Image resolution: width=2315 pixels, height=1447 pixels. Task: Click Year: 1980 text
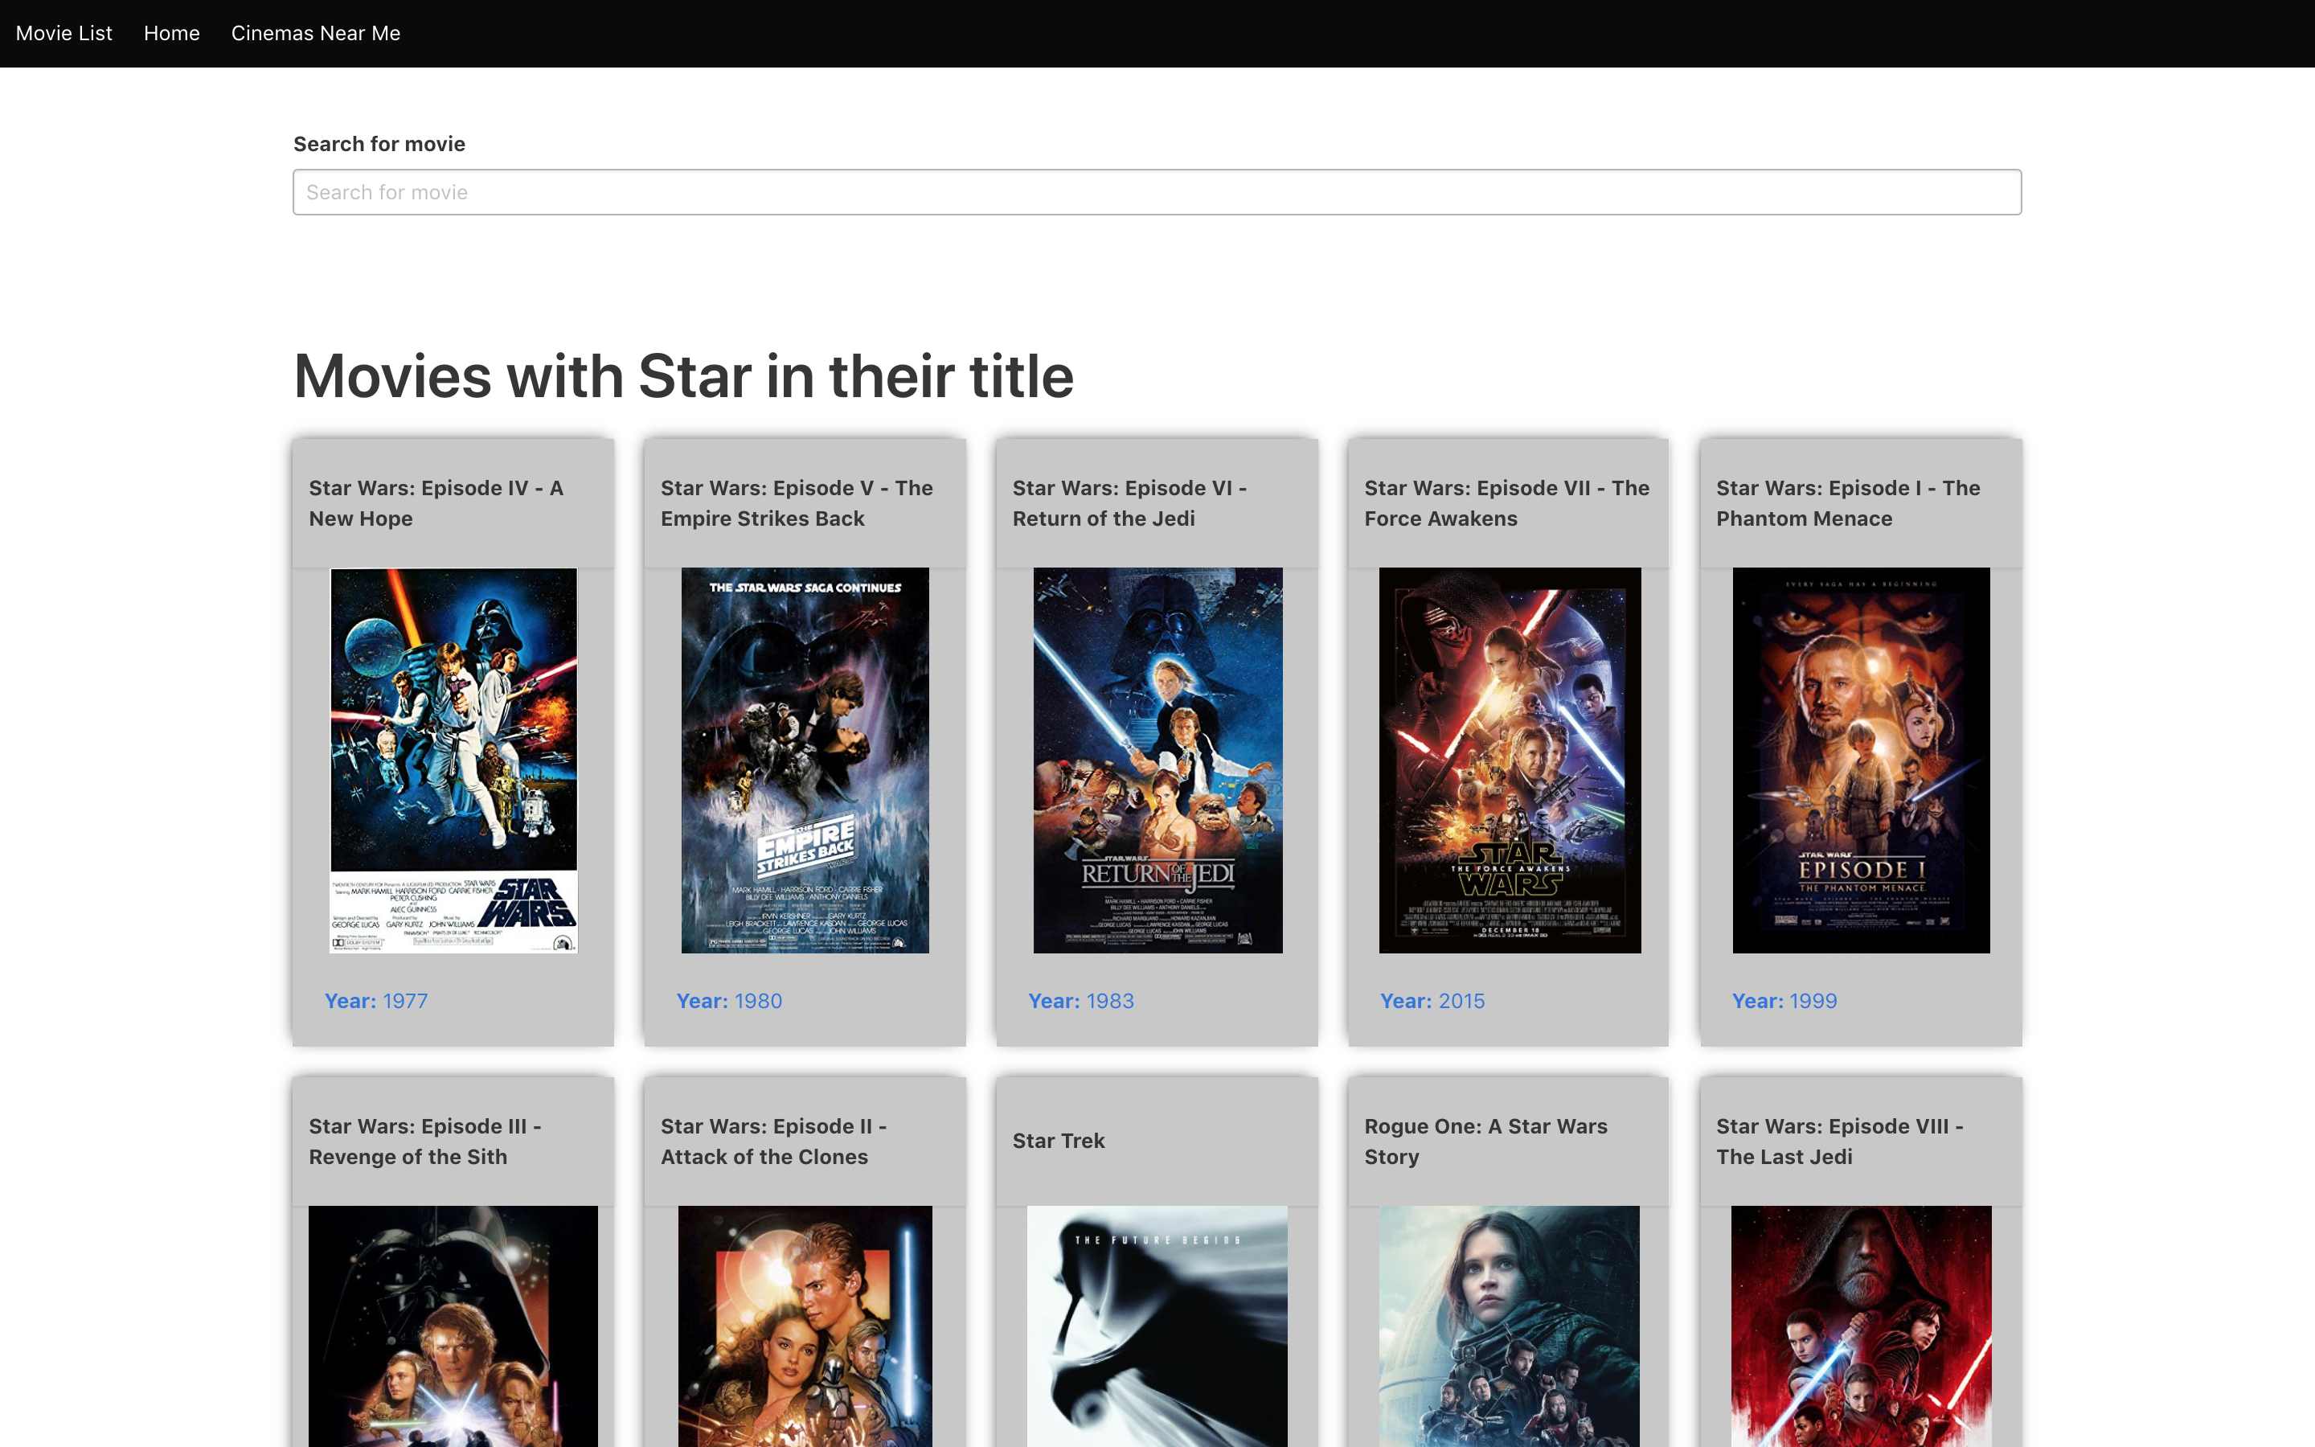(x=729, y=1001)
